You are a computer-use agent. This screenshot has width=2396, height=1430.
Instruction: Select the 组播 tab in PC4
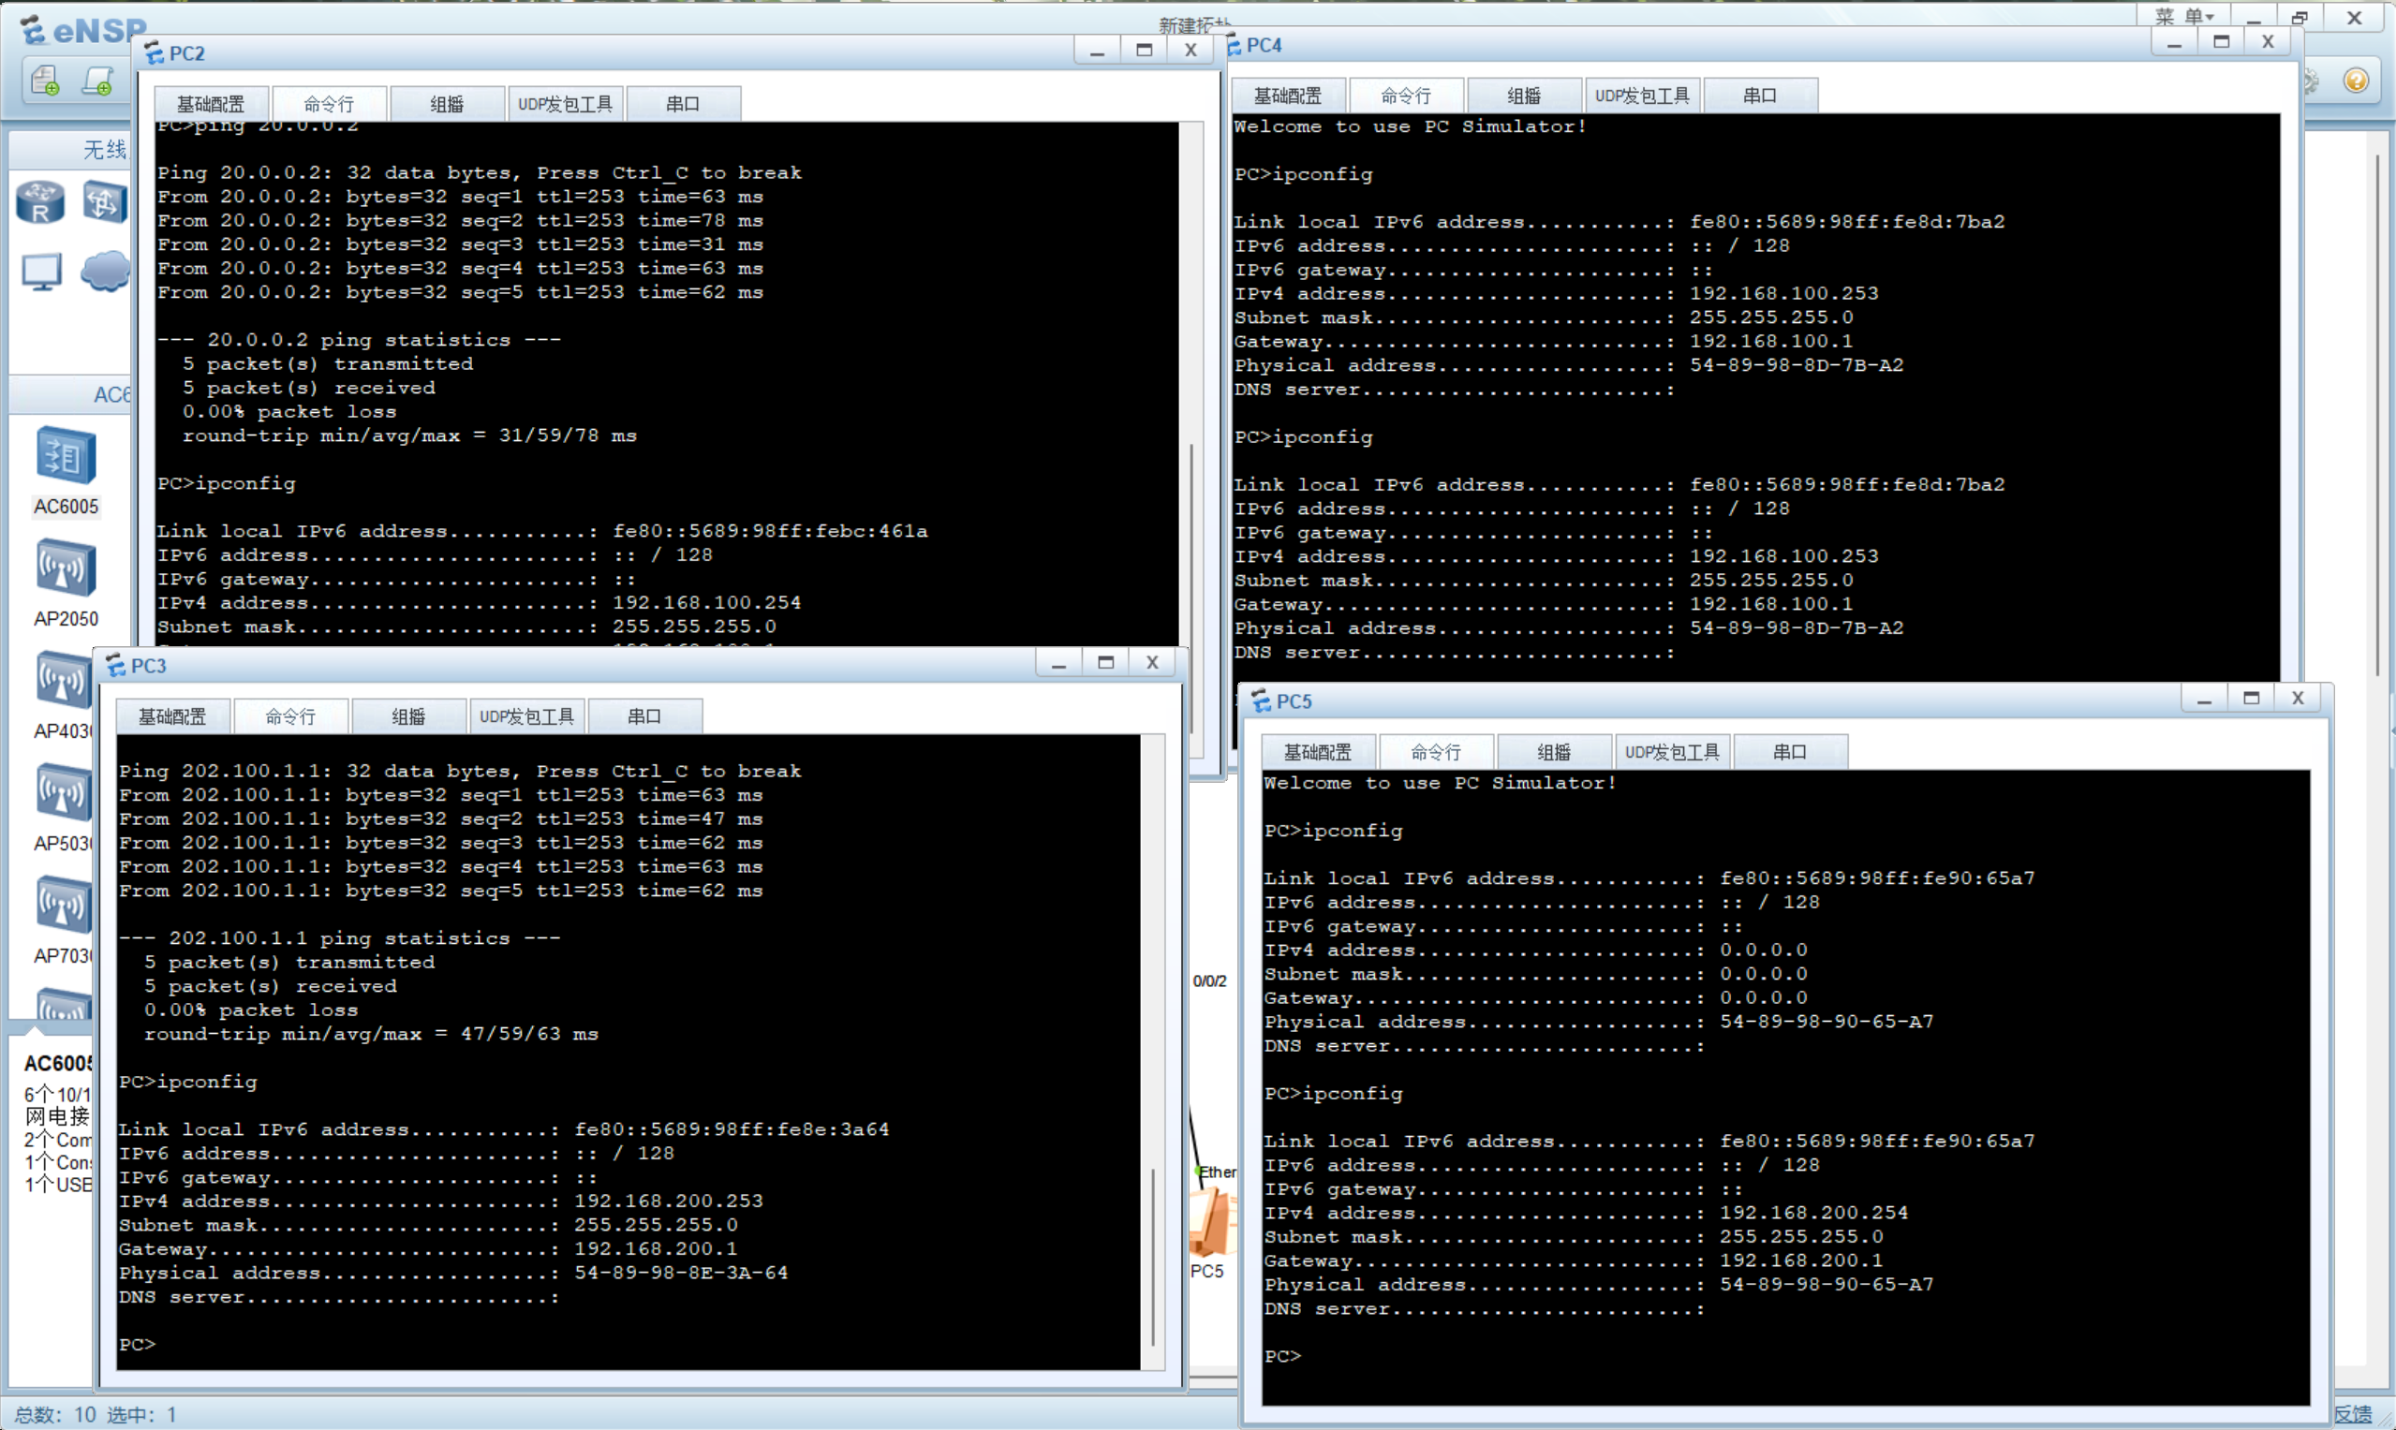[1524, 96]
